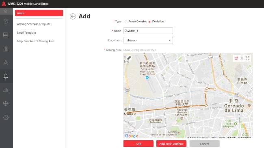The image size is (264, 148).
Task: Click the iVMS-5200 logo icon
Action: (x=4, y=4)
